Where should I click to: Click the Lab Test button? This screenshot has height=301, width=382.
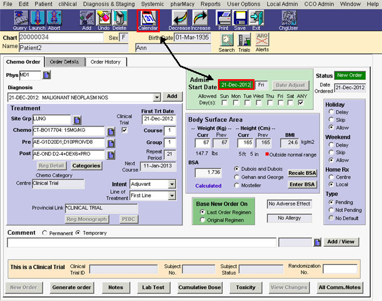[153, 288]
